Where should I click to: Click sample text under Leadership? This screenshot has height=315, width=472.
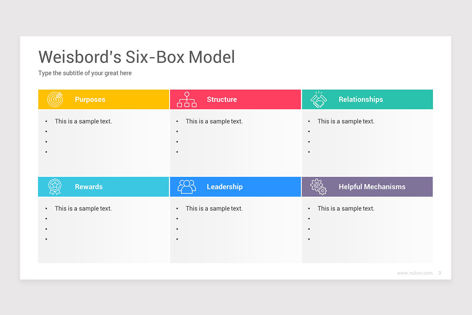[214, 209]
